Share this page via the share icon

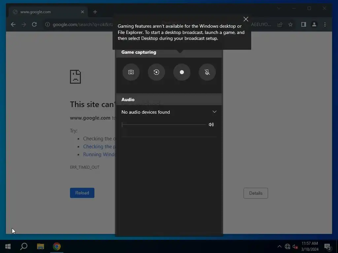point(280,24)
